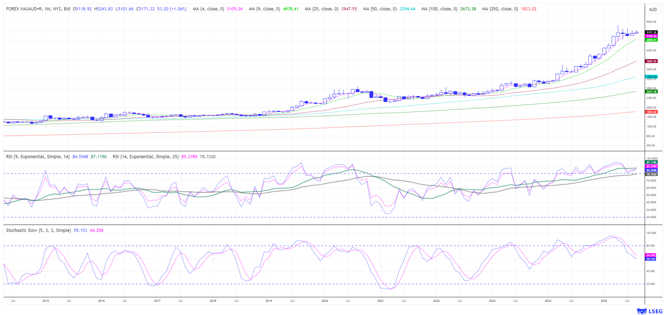Viewport: 666px width, 315px height.
Task: Click the 2020 label on time axis
Action: click(324, 301)
